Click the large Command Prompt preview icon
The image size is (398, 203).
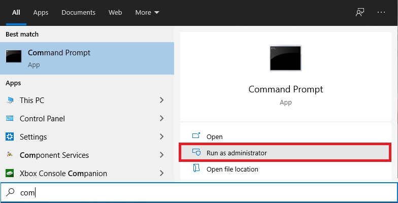(285, 57)
